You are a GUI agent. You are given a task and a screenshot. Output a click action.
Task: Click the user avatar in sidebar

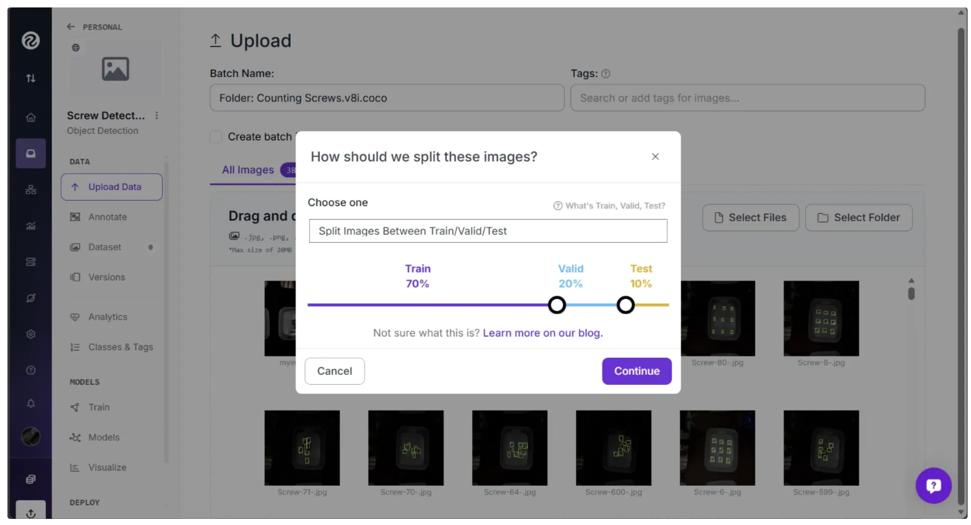point(30,437)
